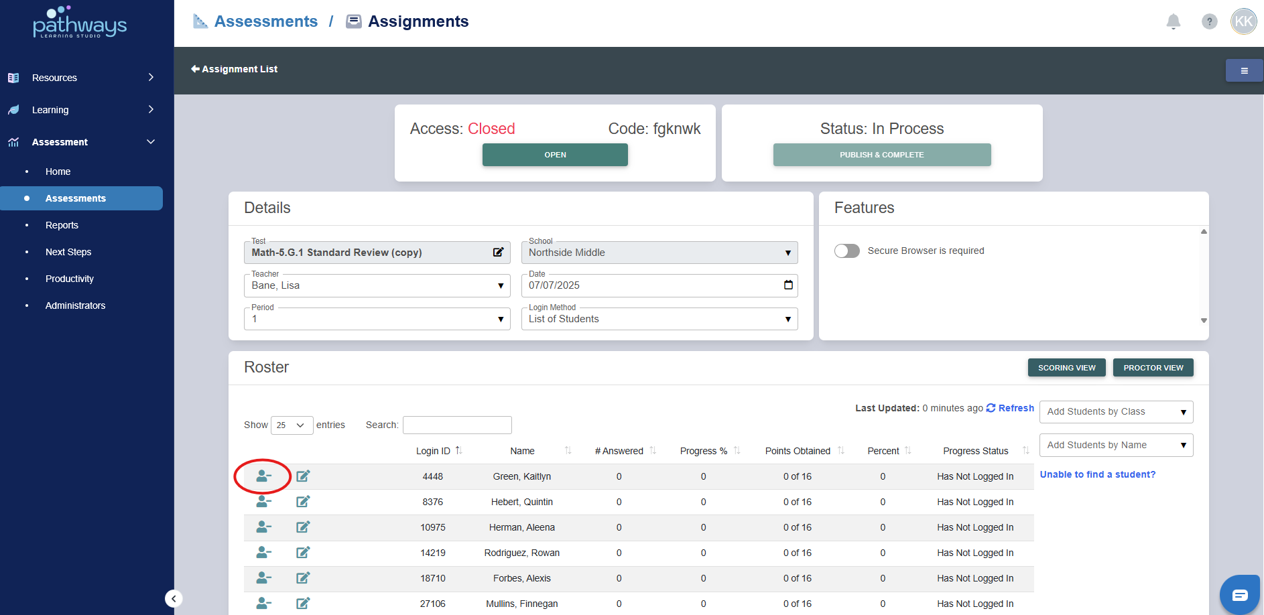This screenshot has width=1264, height=615.
Task: Open Administrators in the sidebar
Action: pos(75,305)
